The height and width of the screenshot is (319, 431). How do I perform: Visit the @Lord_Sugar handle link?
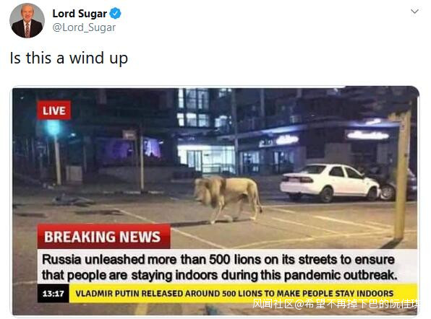pos(84,27)
